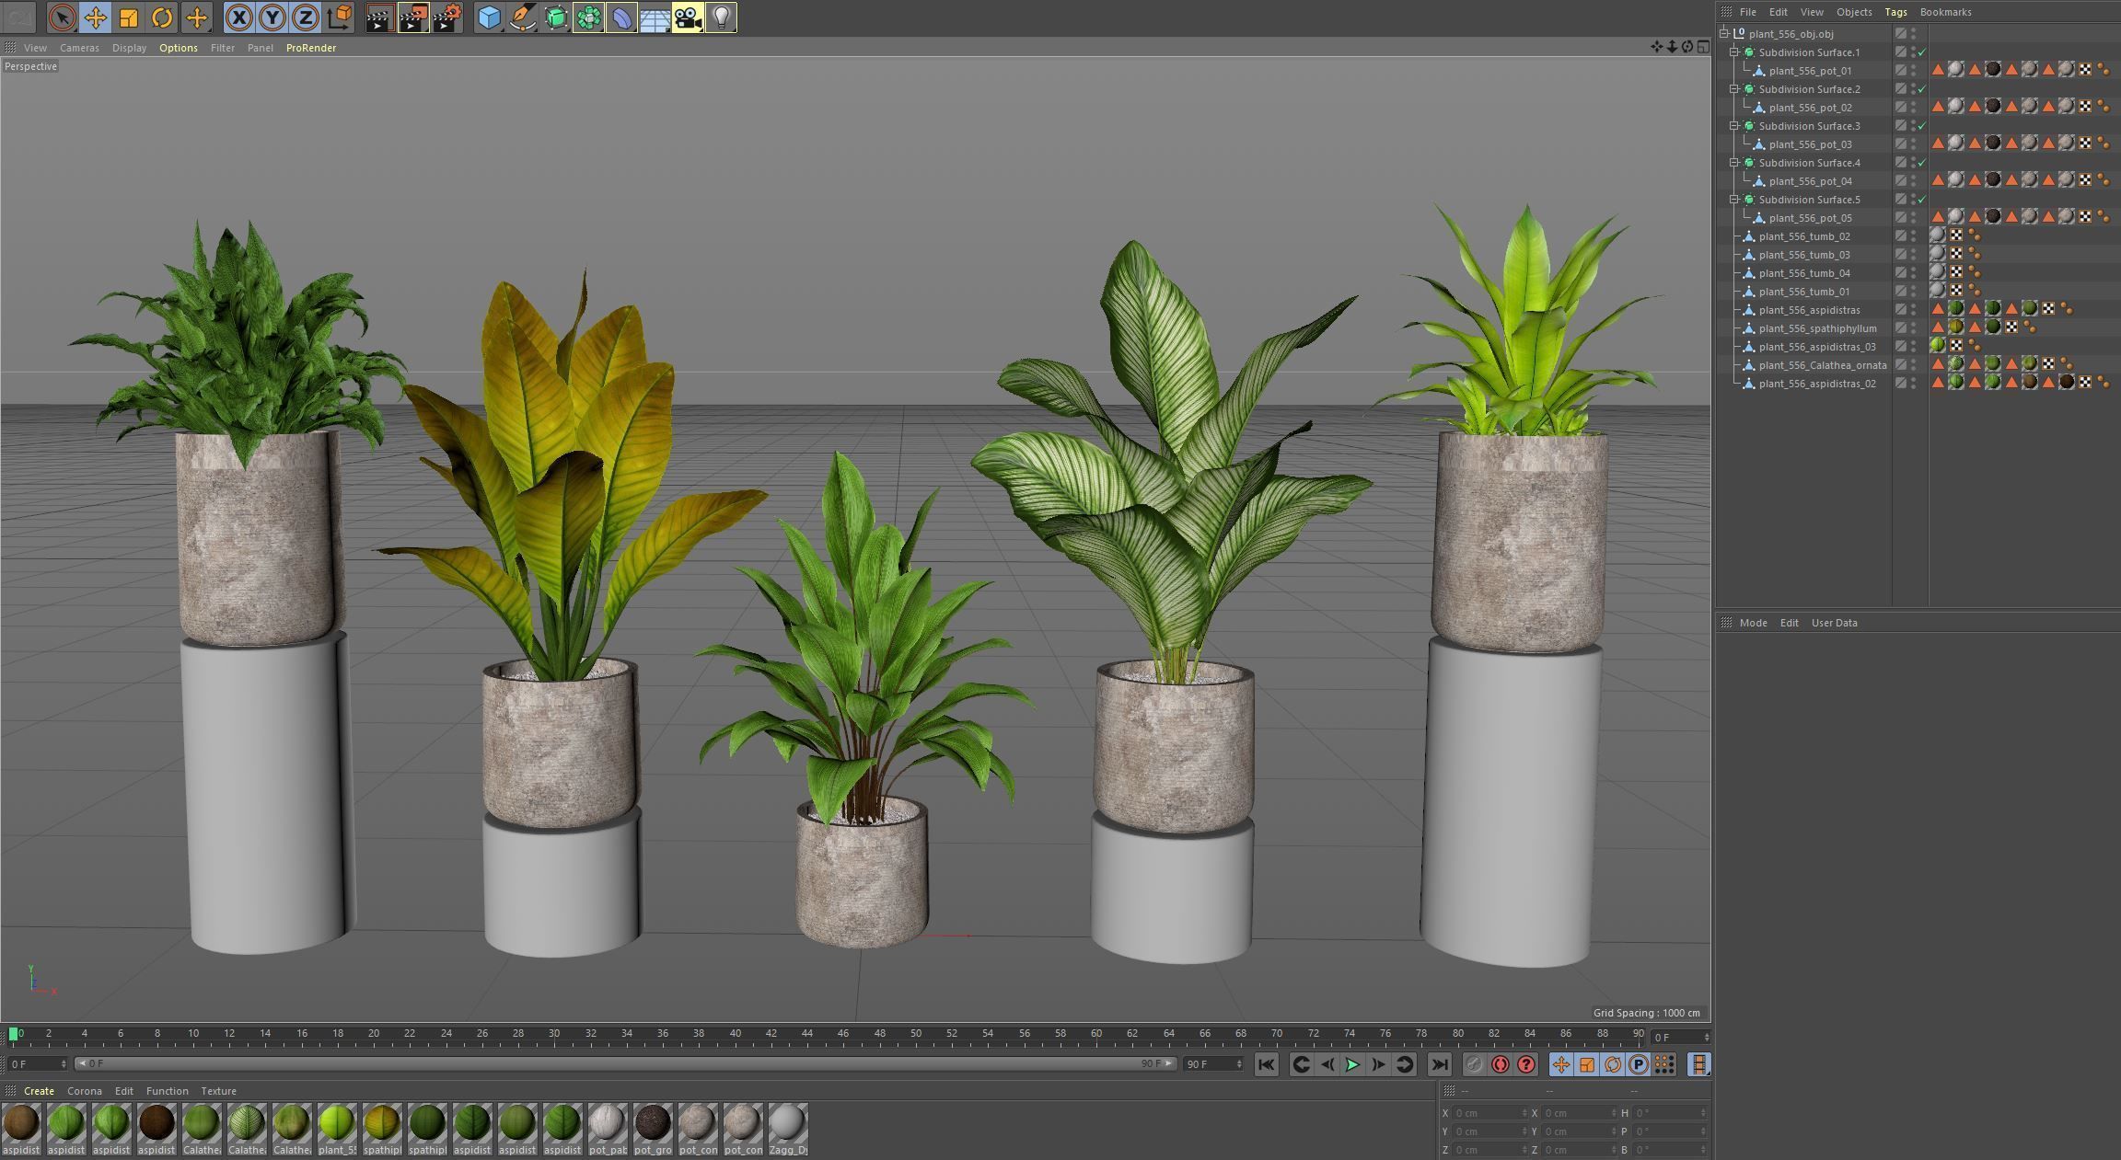The height and width of the screenshot is (1160, 2121).
Task: Click the Light bulb icon
Action: coord(722,17)
